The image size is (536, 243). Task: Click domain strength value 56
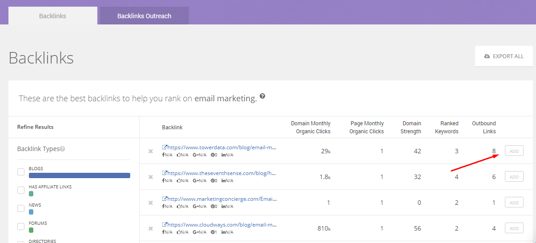tap(417, 229)
